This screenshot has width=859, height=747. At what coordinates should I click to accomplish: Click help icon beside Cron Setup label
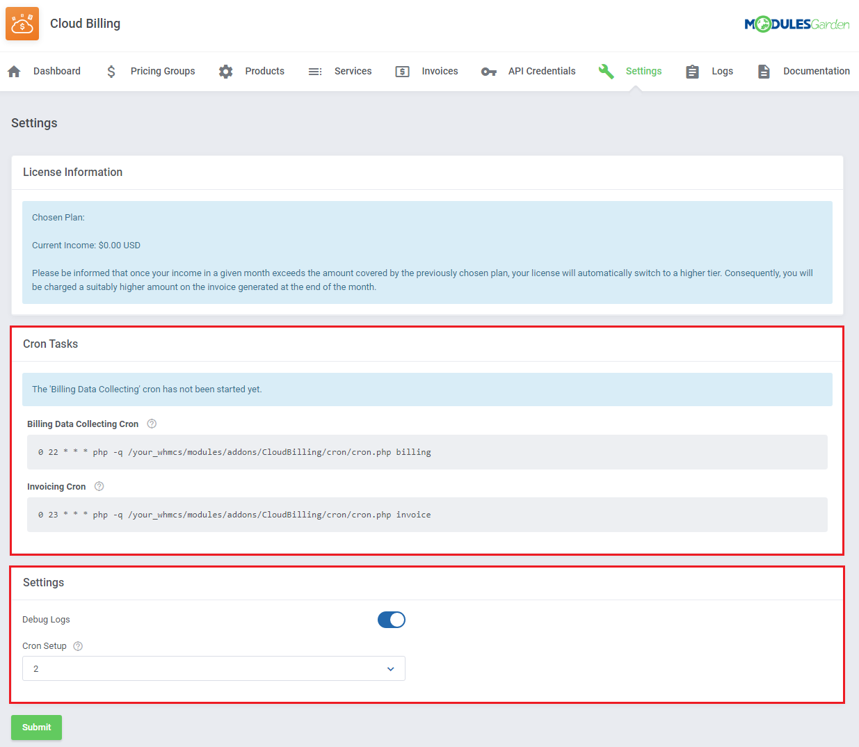(x=78, y=646)
